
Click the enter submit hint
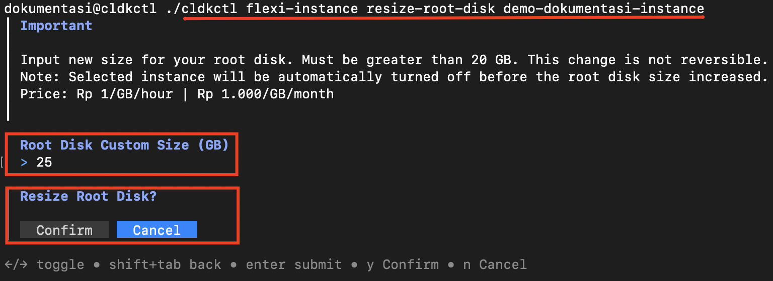(x=292, y=264)
